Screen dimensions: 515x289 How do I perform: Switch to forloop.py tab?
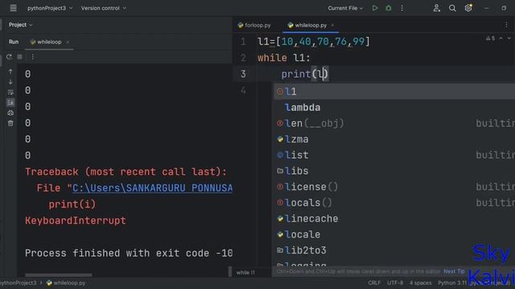pyautogui.click(x=254, y=25)
